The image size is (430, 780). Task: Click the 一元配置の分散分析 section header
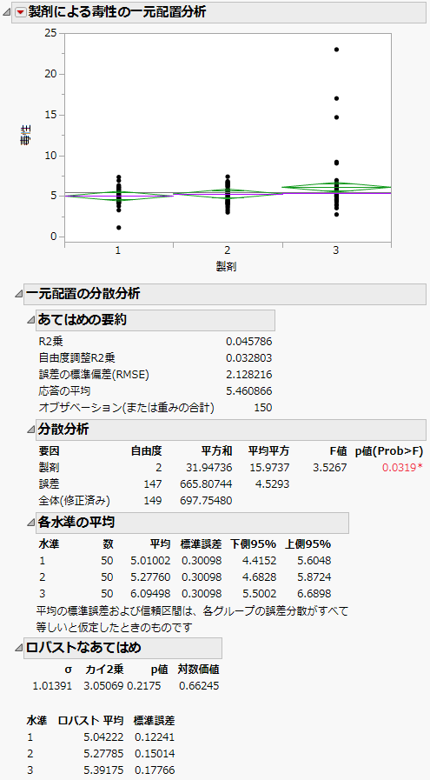pos(225,295)
